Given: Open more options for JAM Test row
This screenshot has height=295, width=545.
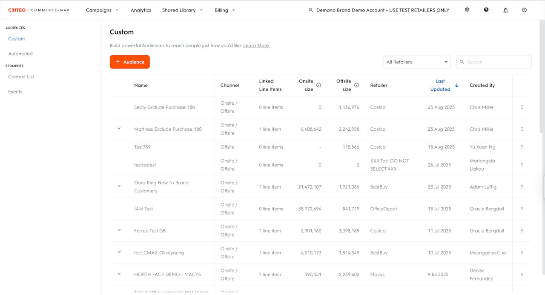Looking at the screenshot, I should click(x=522, y=209).
